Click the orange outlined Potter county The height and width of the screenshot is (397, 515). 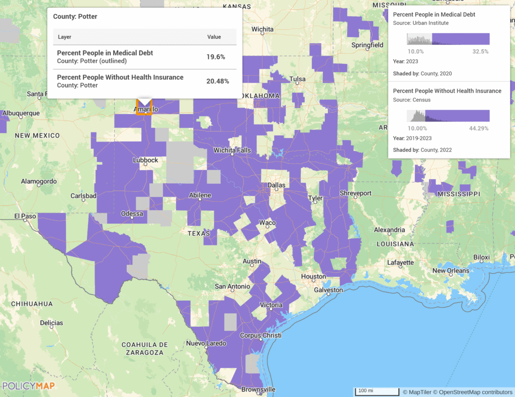click(144, 107)
